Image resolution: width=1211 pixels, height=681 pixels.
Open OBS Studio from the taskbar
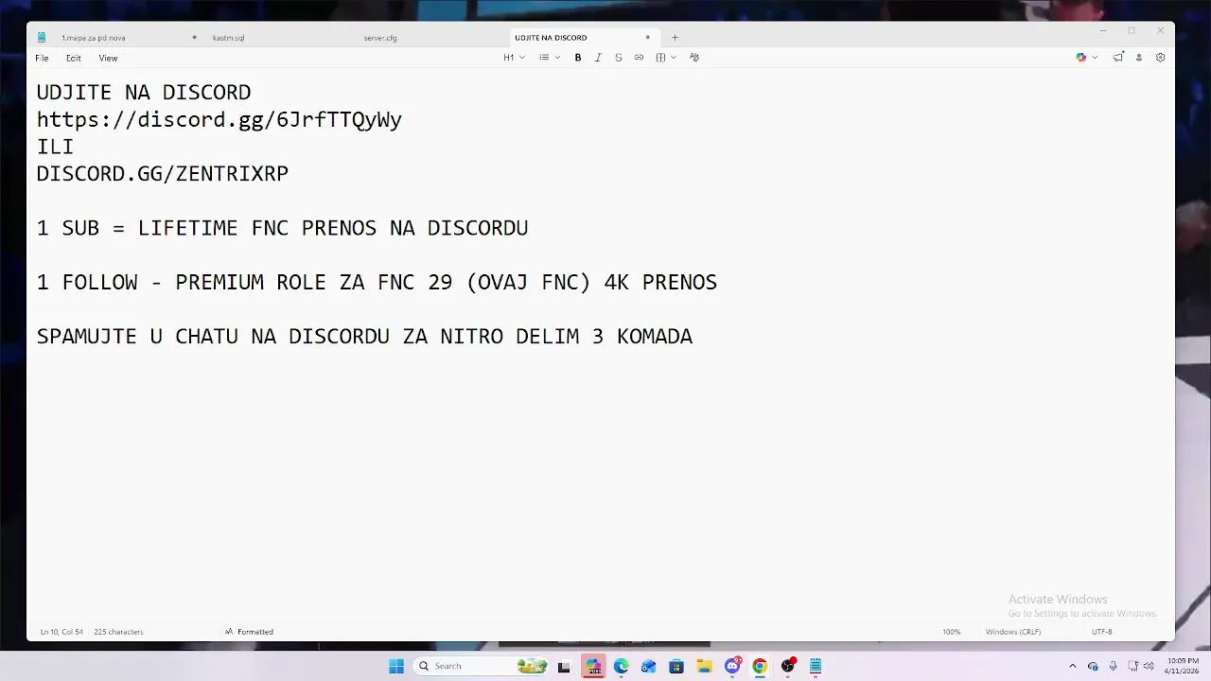[x=788, y=666]
